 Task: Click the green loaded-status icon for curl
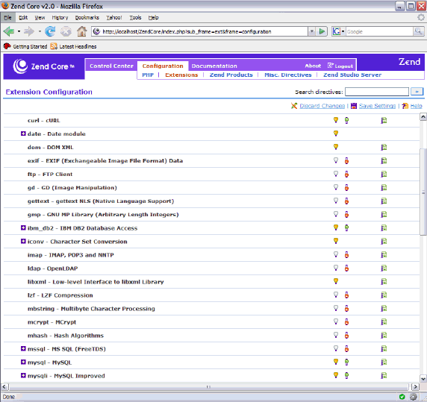(x=346, y=120)
